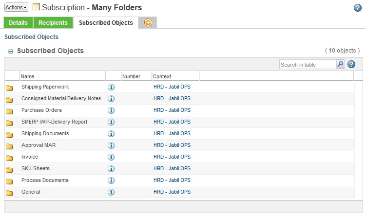Select the Subscribed Objects tab
Image resolution: width=366 pixels, height=216 pixels.
tap(106, 22)
